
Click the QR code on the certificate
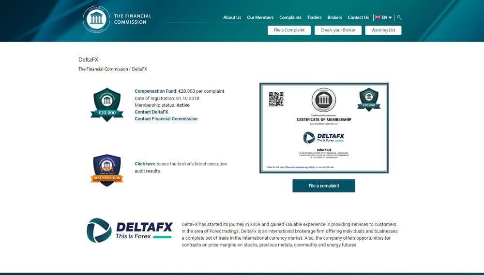tap(276, 99)
